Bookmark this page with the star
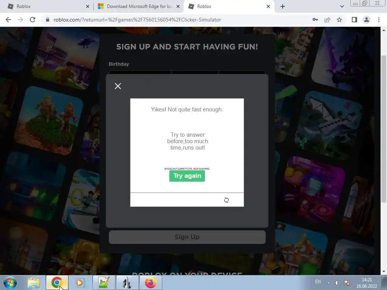The width and height of the screenshot is (387, 290). (x=340, y=20)
